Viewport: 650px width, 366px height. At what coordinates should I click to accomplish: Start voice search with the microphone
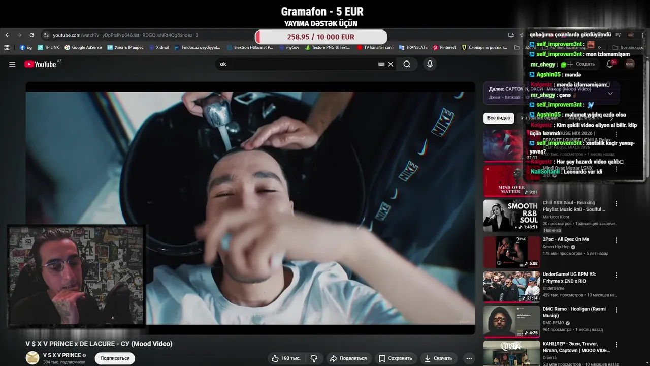[x=430, y=64]
